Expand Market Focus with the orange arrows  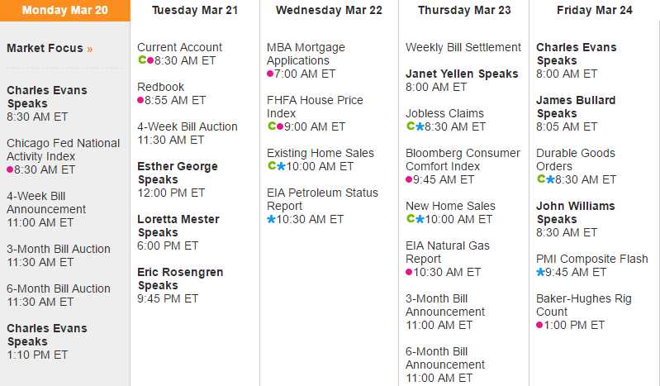pos(90,49)
